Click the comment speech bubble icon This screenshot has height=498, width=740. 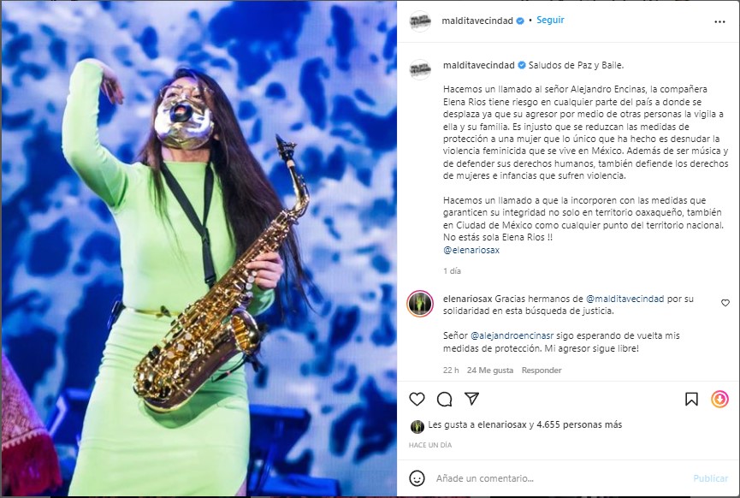444,399
